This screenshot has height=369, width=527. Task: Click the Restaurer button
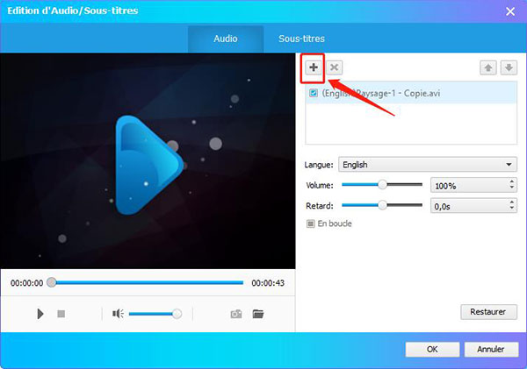point(488,312)
